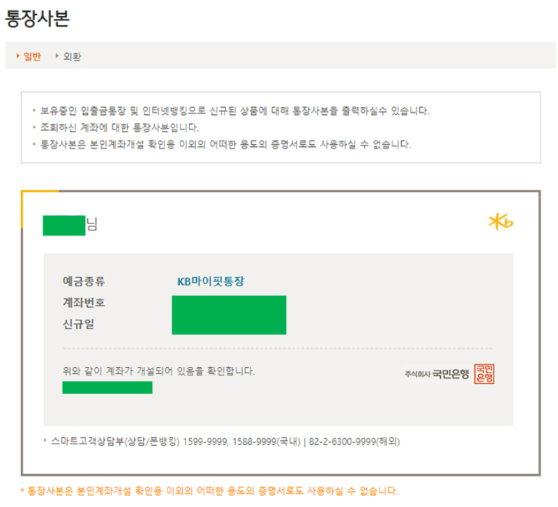
Task: Click the 신규일 label
Action: click(x=78, y=324)
